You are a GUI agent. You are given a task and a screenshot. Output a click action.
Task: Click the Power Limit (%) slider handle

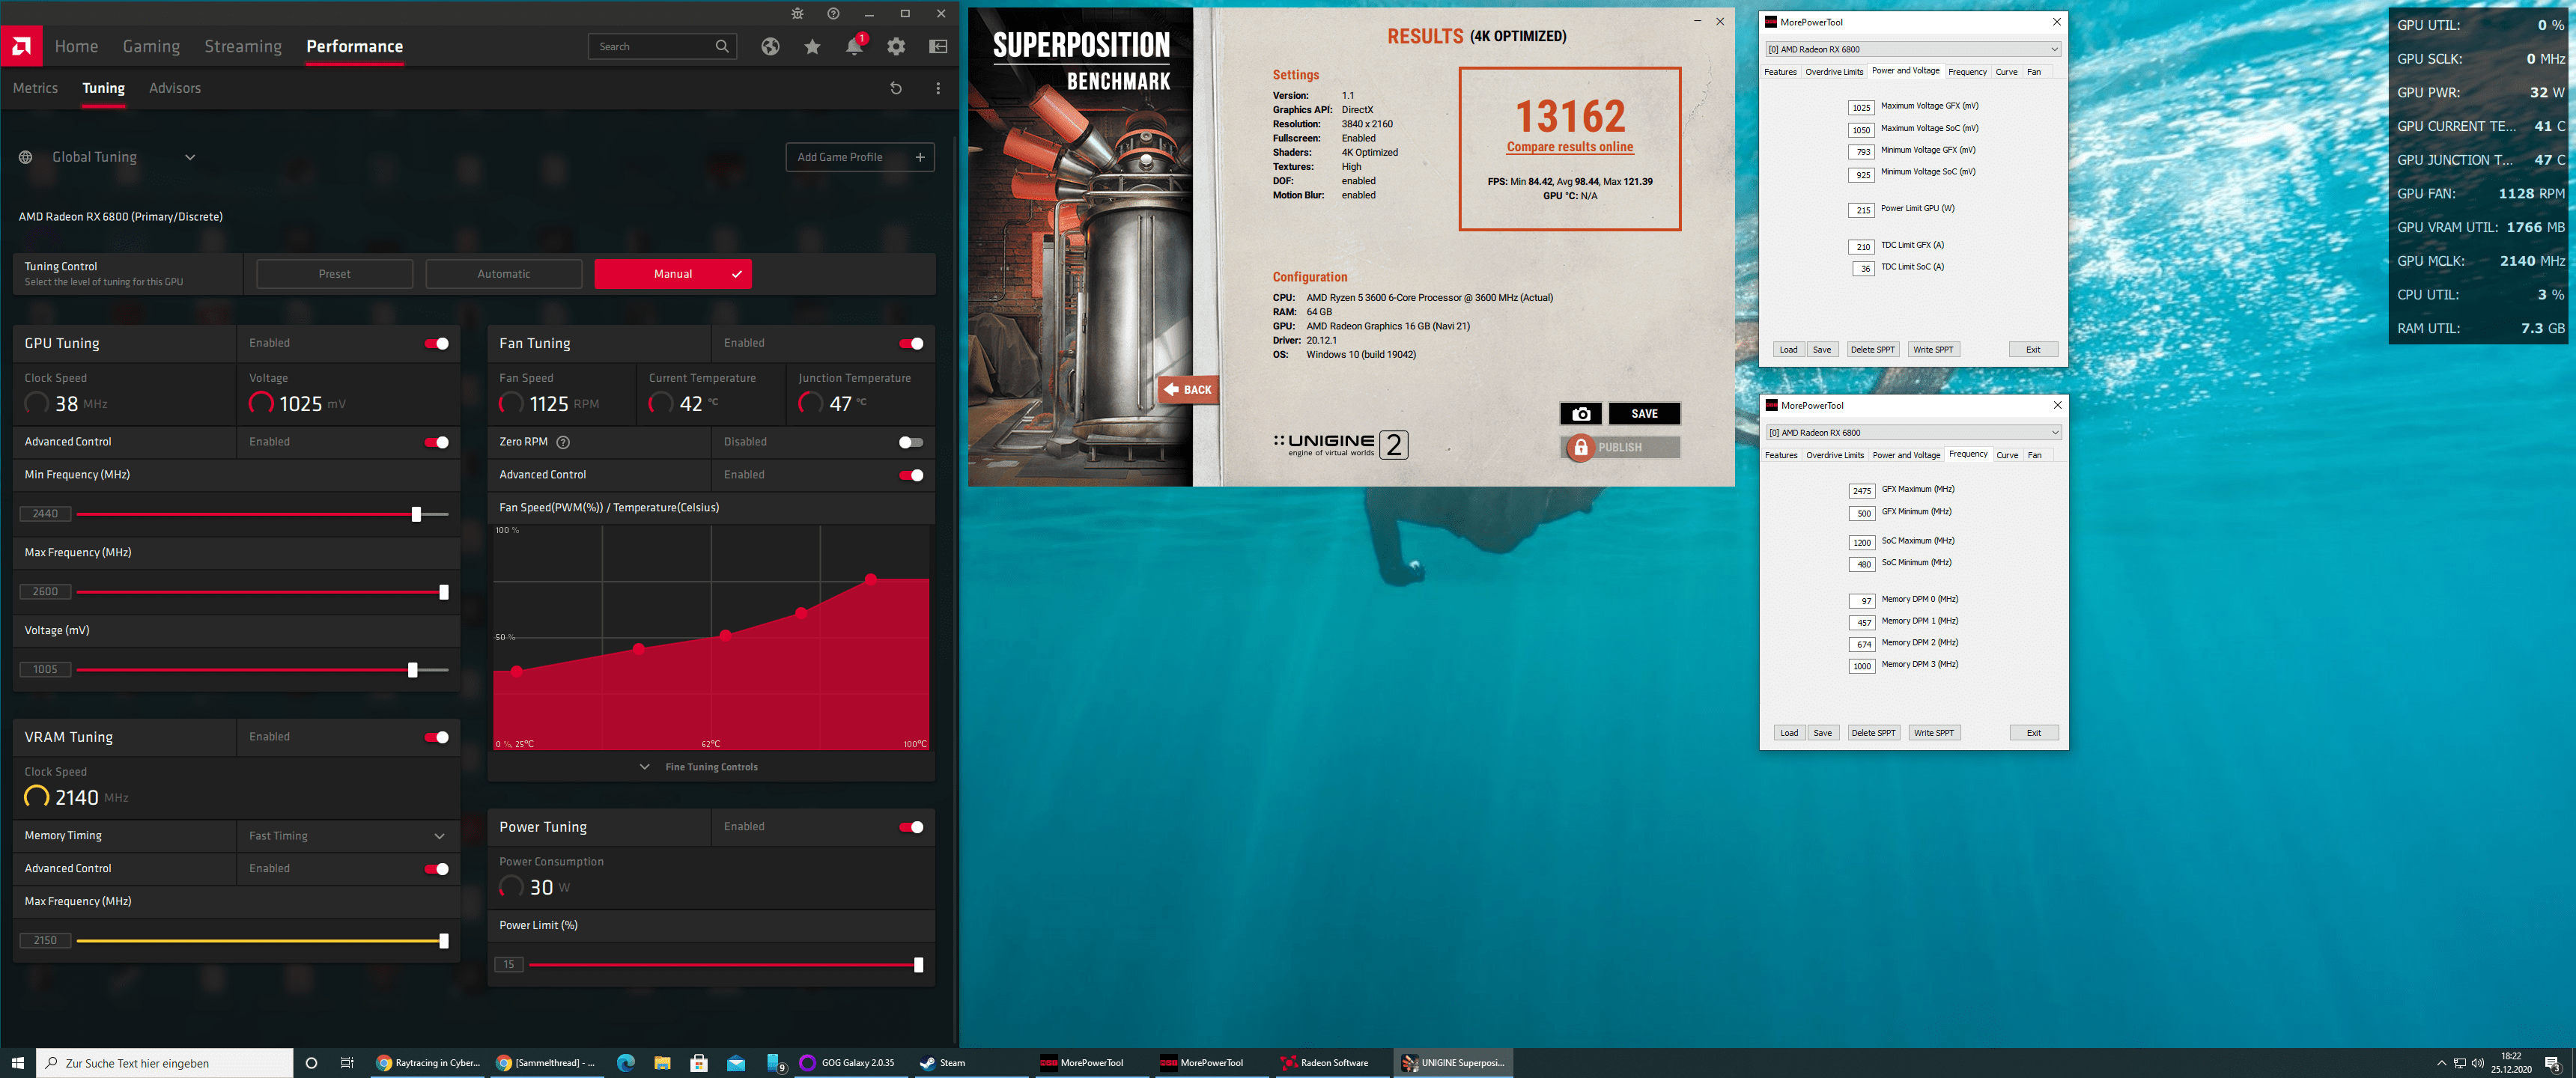coord(918,965)
